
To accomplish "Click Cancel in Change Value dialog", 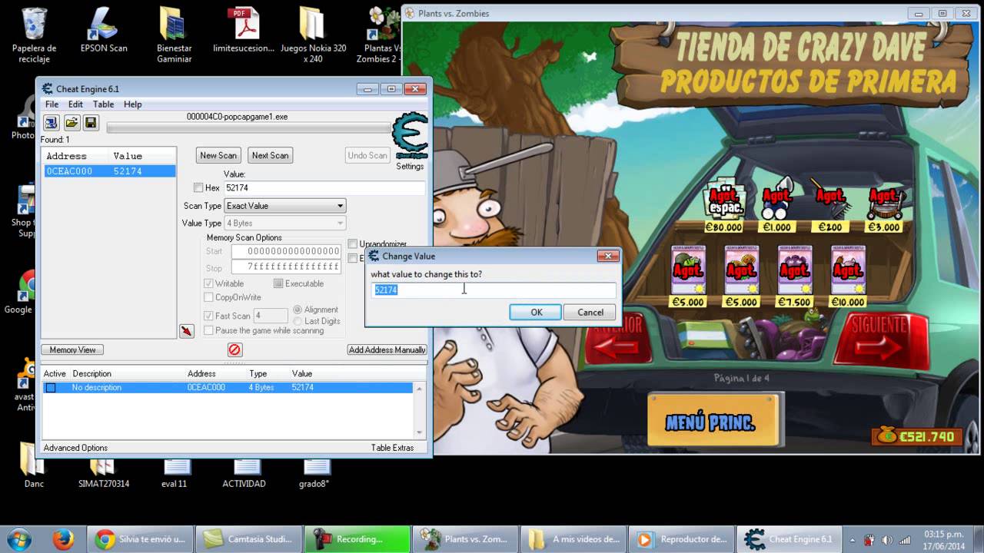I will (590, 312).
